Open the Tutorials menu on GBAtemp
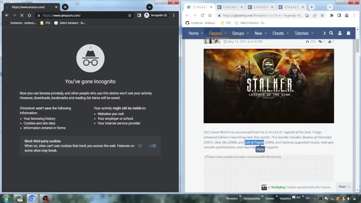Screen dimensions: 361x203 pyautogui.click(x=301, y=33)
